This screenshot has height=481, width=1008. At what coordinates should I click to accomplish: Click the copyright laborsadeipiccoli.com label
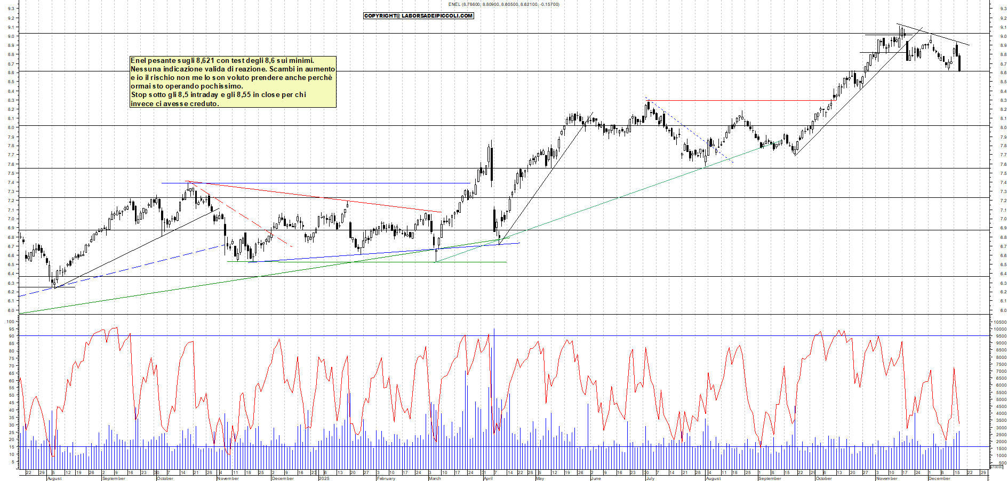coord(419,15)
